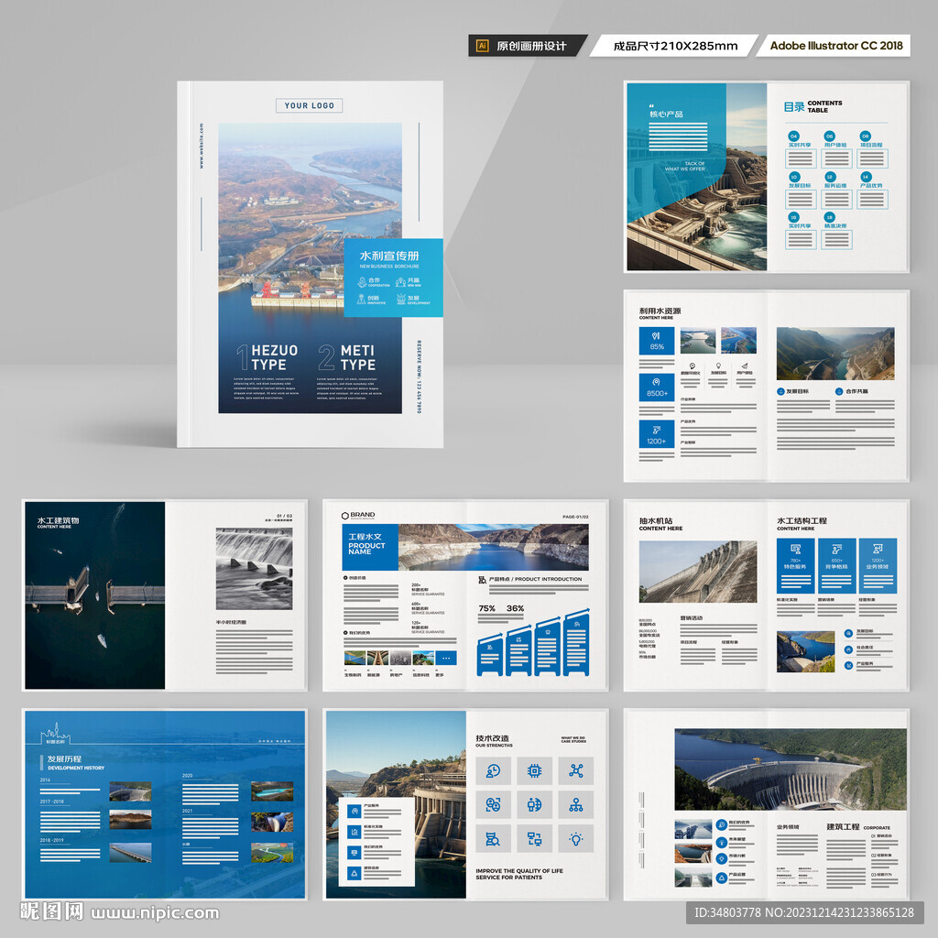The width and height of the screenshot is (938, 938).
Task: Click the 合作 cooperation icon on cover
Action: (362, 281)
